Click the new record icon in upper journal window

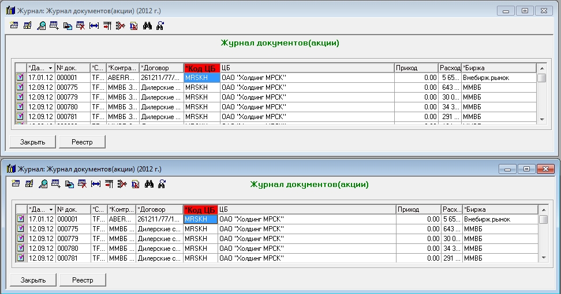[14, 25]
